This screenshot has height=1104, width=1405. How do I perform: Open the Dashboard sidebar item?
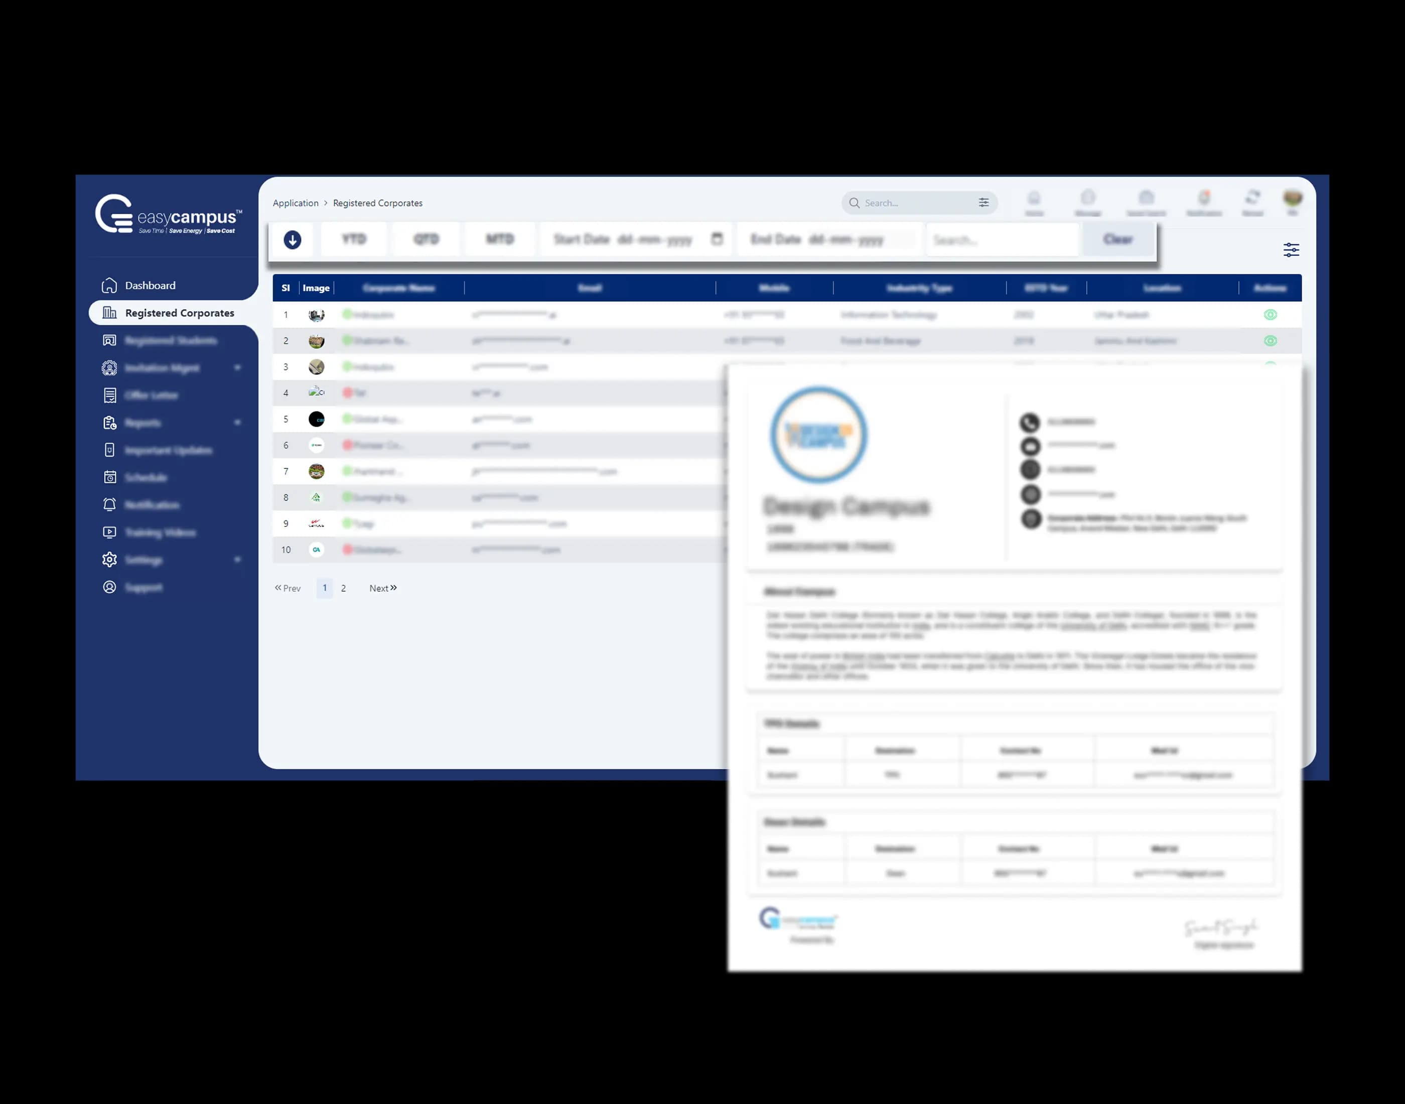(150, 286)
